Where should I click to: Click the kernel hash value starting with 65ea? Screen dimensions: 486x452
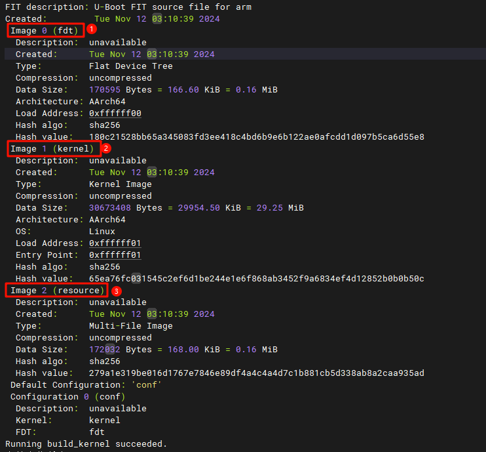[x=256, y=279]
